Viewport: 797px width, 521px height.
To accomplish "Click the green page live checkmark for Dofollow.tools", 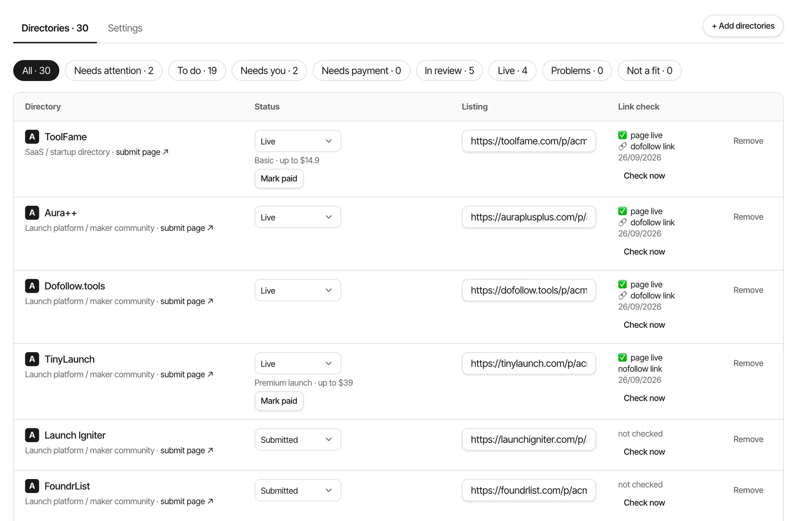I will (622, 284).
